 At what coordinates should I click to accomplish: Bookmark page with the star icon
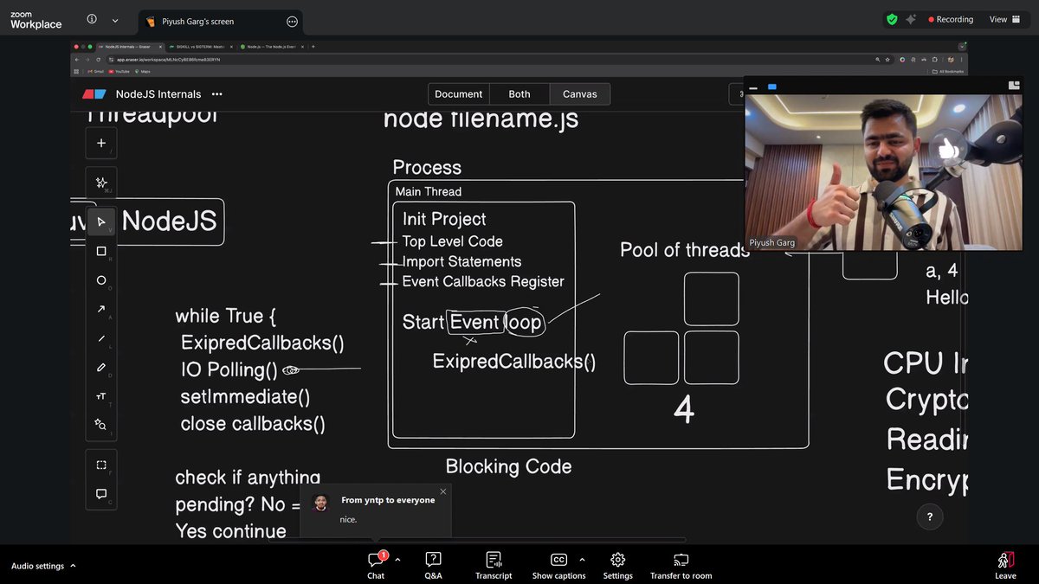[x=889, y=60]
